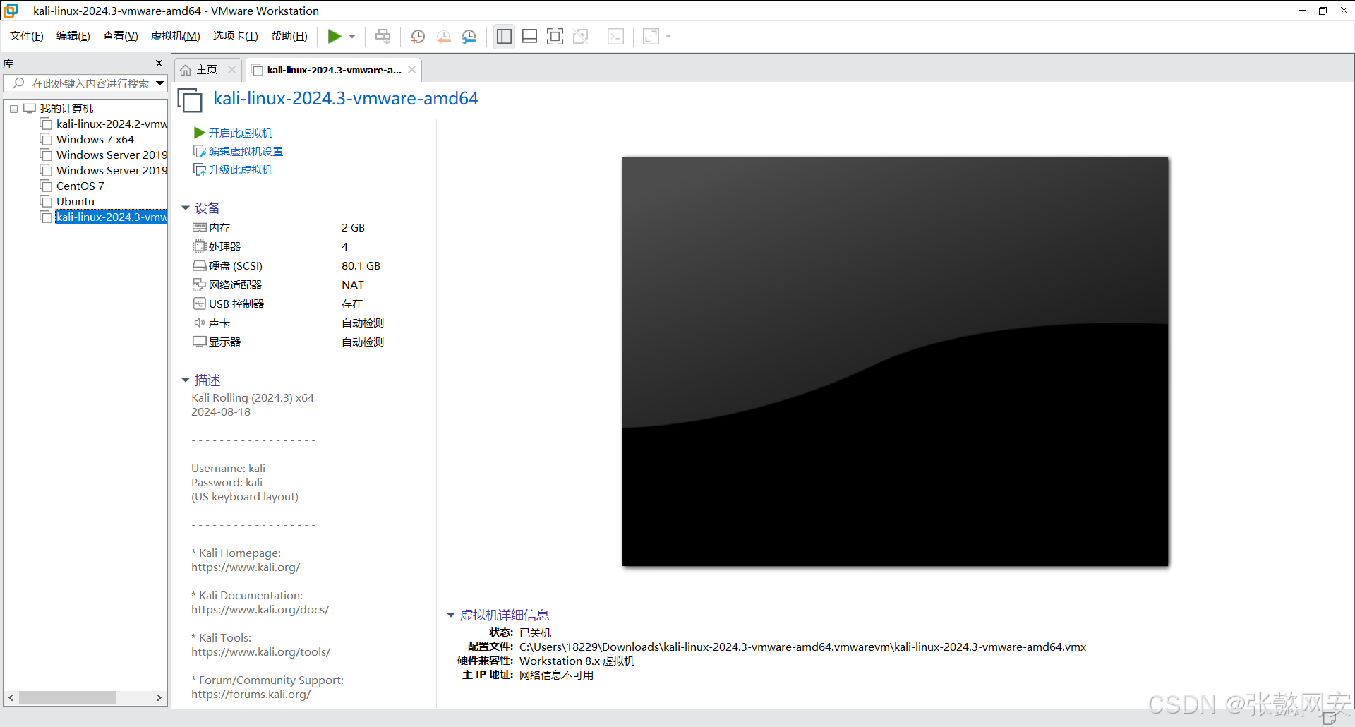The width and height of the screenshot is (1355, 727).
Task: Open the power options dropdown beside the play button
Action: tap(352, 37)
